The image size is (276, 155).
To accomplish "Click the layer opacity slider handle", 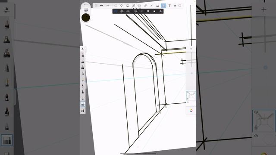I will [191, 73].
